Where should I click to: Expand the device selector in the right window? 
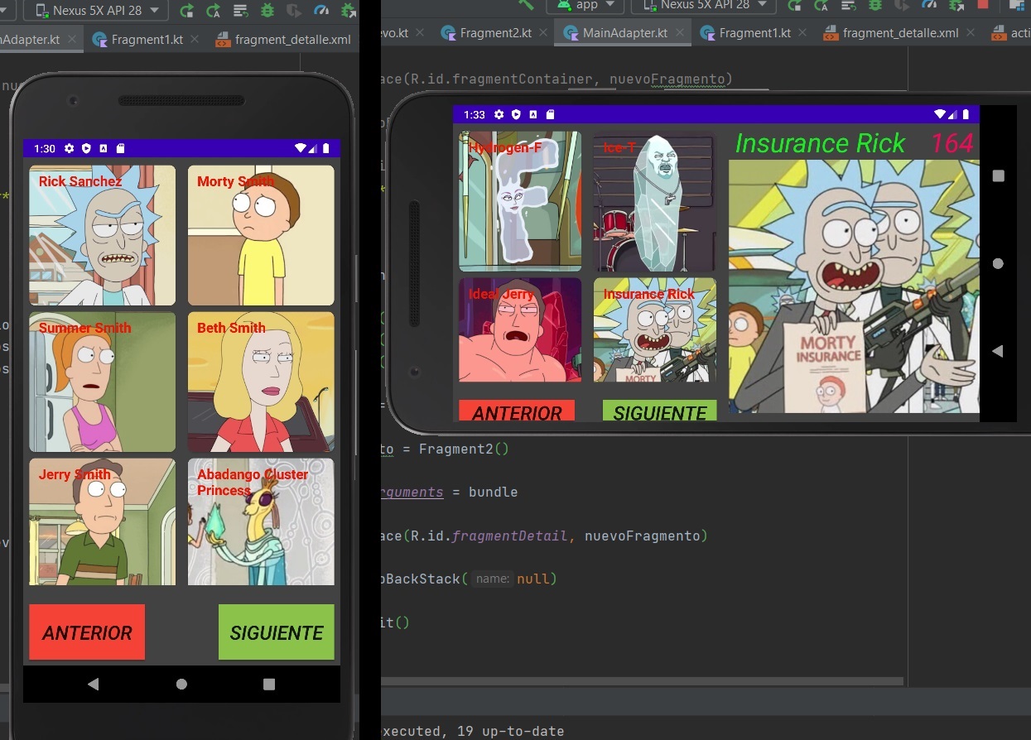(x=703, y=6)
